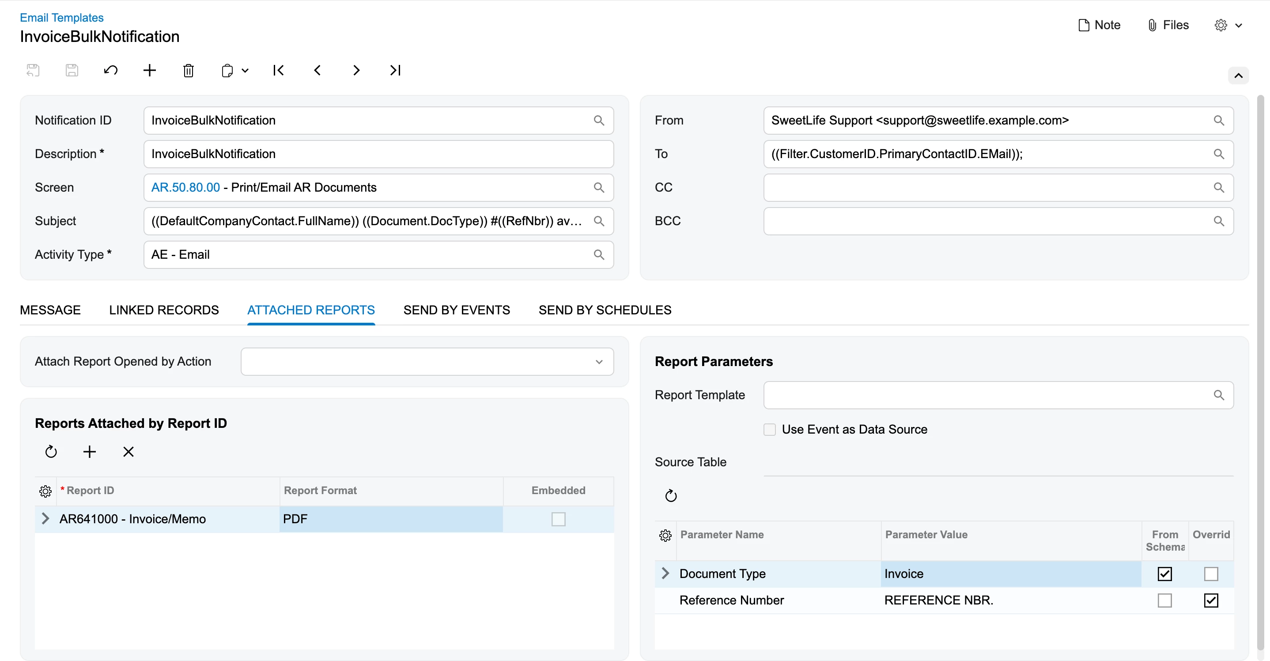Viewport: 1270px width, 661px height.
Task: Toggle Embedded checkbox for AR641000 row
Action: (558, 519)
